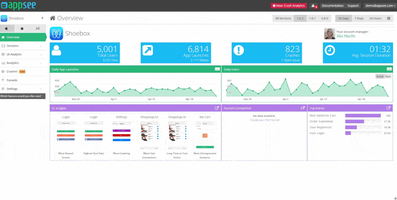The width and height of the screenshot is (397, 200).
Task: Open the demo@appsee.com account dropdown
Action: (x=380, y=5)
